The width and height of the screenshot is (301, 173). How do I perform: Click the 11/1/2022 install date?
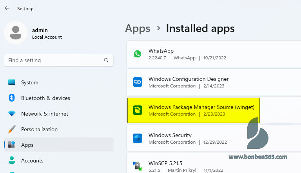(x=214, y=170)
